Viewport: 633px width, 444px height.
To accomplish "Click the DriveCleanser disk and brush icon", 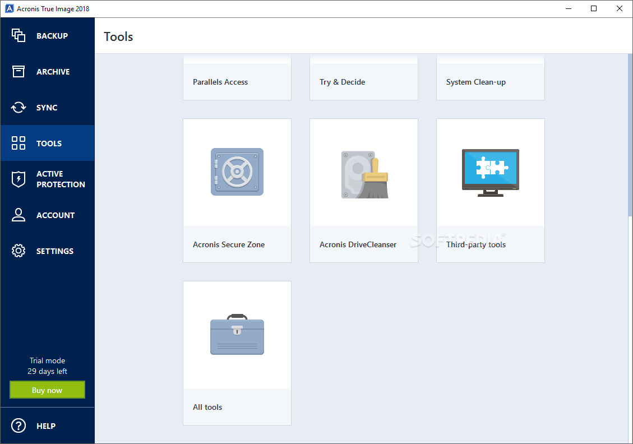I will (x=365, y=174).
